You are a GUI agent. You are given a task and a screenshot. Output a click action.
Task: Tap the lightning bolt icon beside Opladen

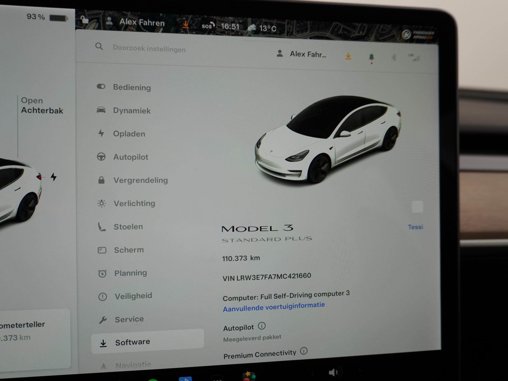[101, 133]
